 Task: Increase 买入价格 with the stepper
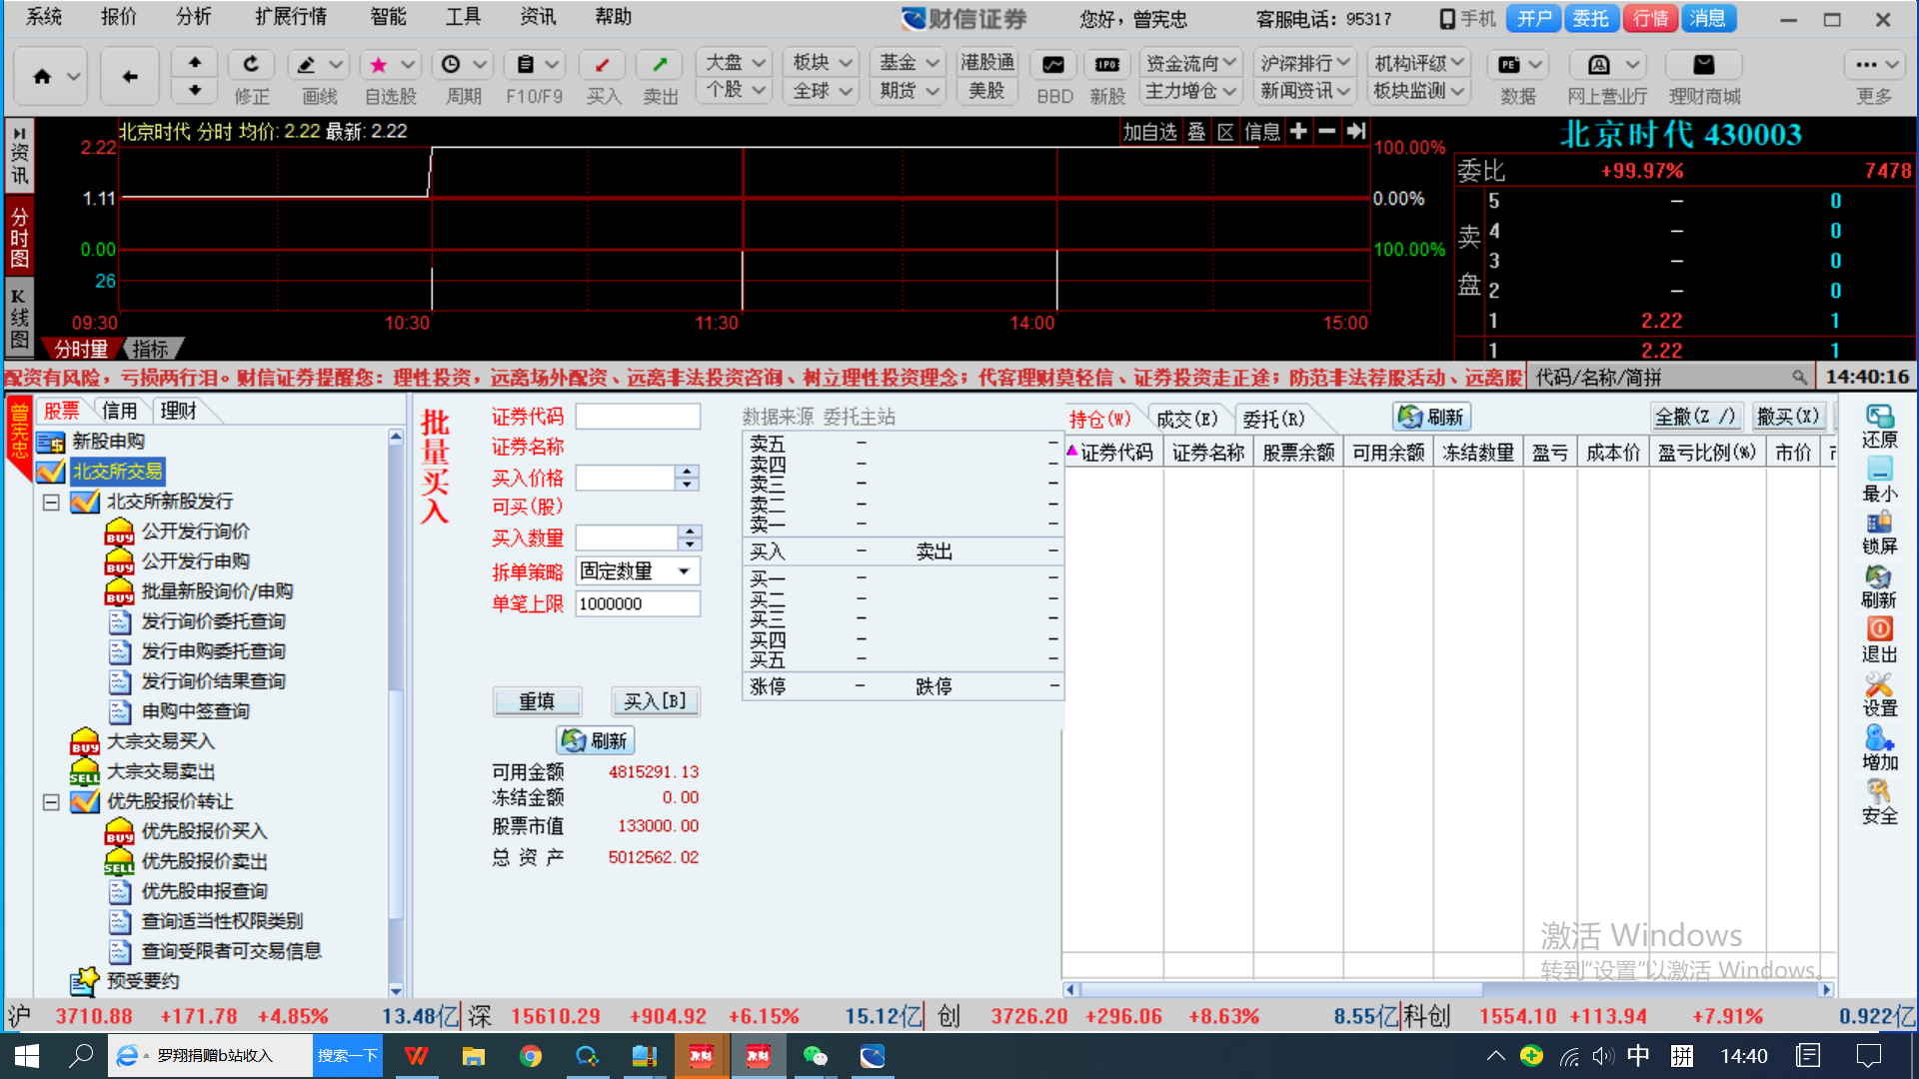coord(687,472)
